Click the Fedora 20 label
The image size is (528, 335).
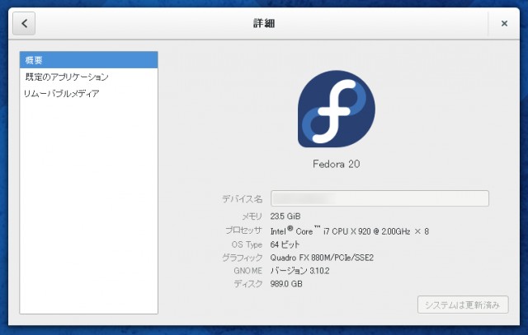point(336,164)
